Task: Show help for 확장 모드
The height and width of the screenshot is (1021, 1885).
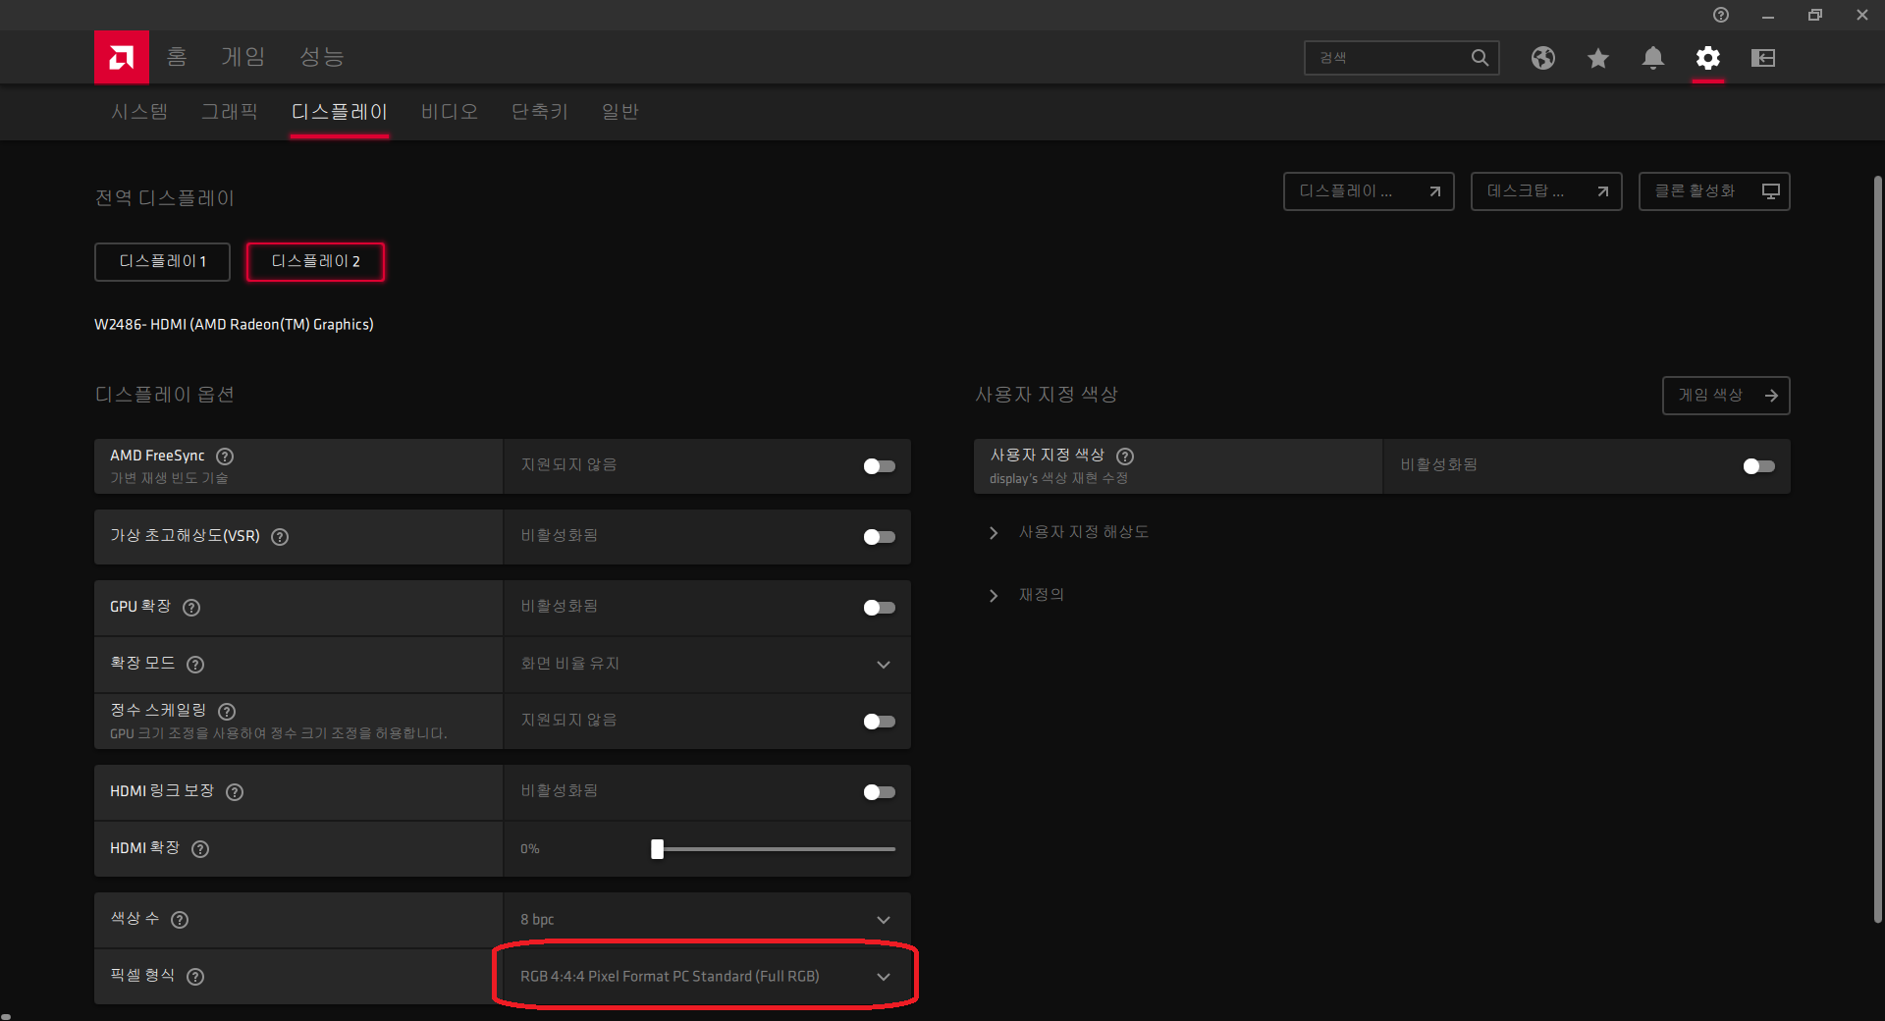Action: click(x=195, y=665)
